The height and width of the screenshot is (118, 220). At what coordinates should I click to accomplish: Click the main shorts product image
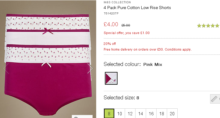(x=48, y=59)
